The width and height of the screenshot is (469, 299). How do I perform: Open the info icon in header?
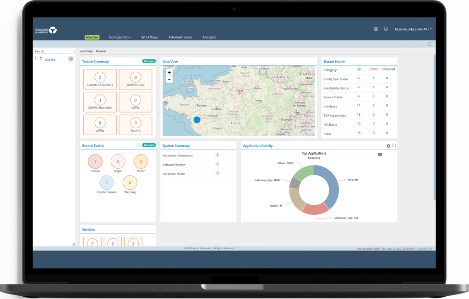pos(386,29)
